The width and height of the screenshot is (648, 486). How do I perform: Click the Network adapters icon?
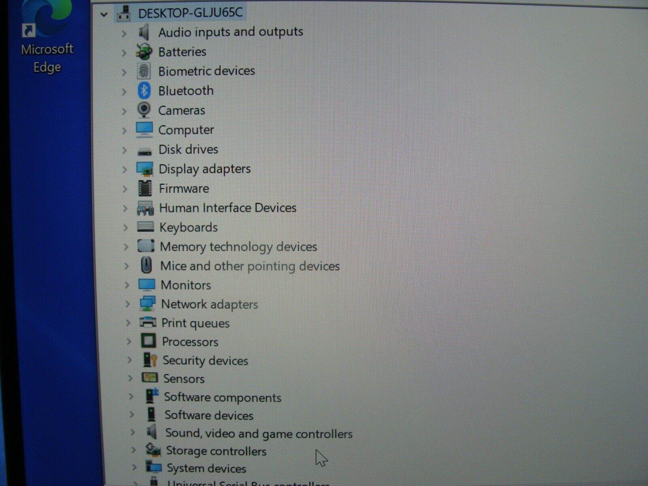pyautogui.click(x=147, y=304)
